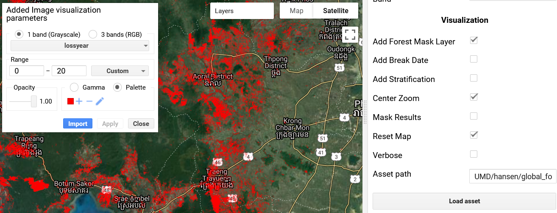The width and height of the screenshot is (557, 213).
Task: Select the 1 band (Grayscale) radio option
Action: coord(19,35)
